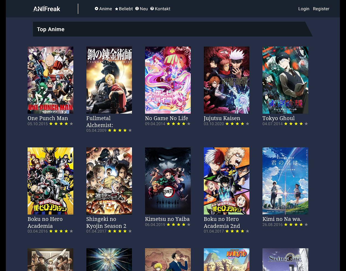Select the Steins;Gate poster

point(285,260)
